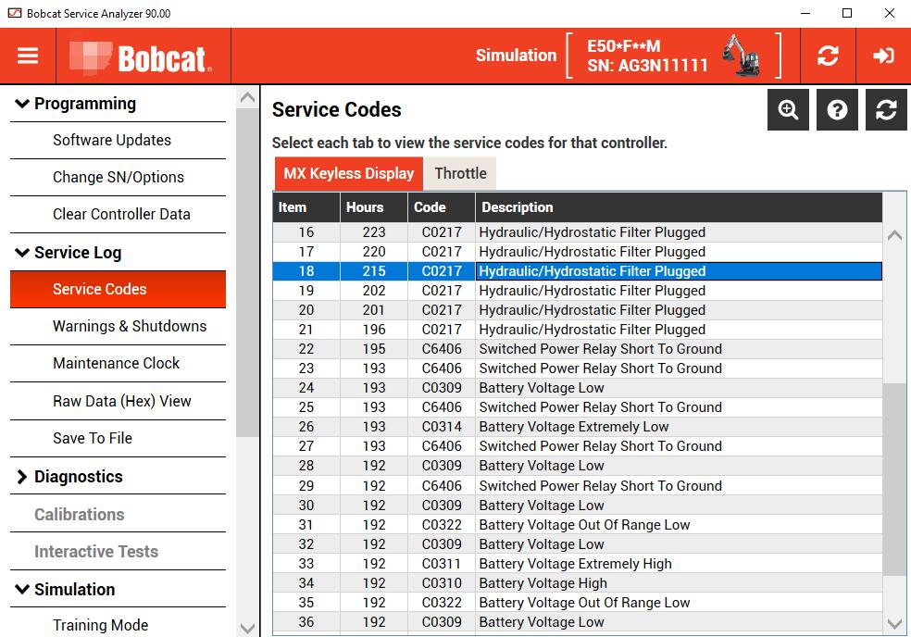Click the excavator machine image in header

click(742, 56)
